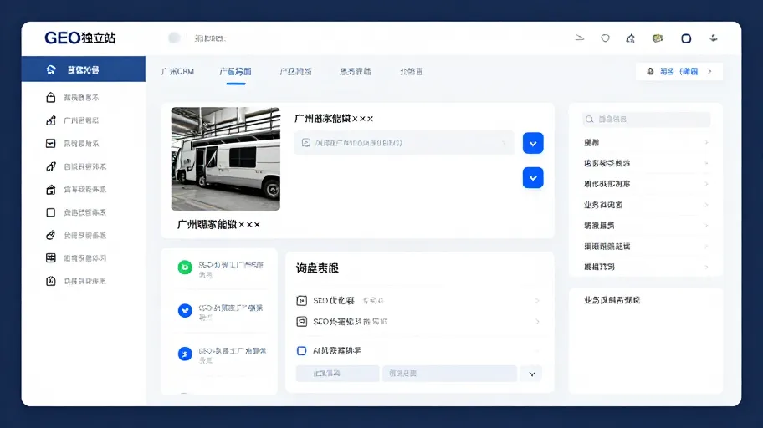
Task: Click the shorter left field below the AI checkbox
Action: [x=337, y=374]
